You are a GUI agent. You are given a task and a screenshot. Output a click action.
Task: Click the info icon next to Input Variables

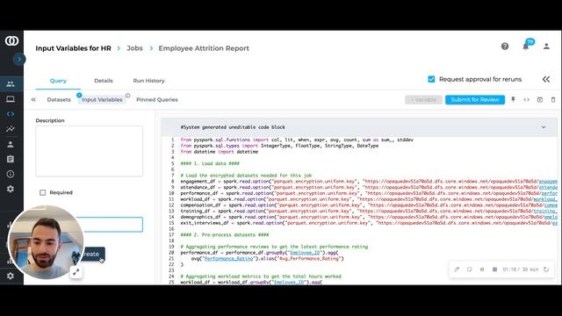click(127, 96)
